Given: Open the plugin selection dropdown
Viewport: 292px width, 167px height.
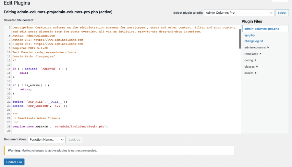Looking at the screenshot, I should 239,13.
